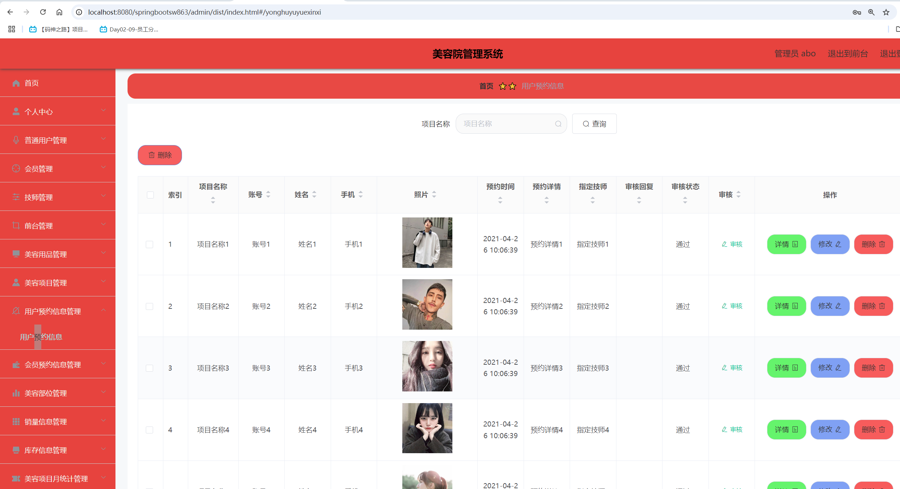
Task: Click 退出到前台 in top bar
Action: coord(848,53)
